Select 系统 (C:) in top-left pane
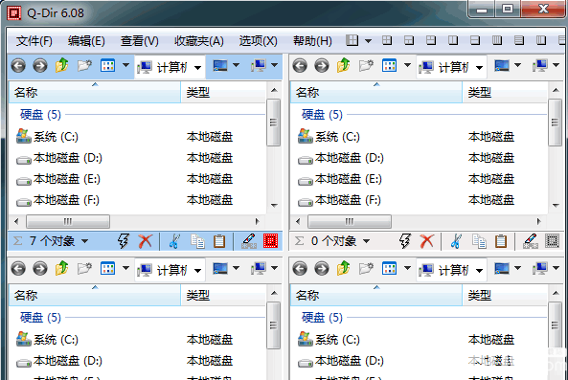568x380 pixels. [x=47, y=137]
